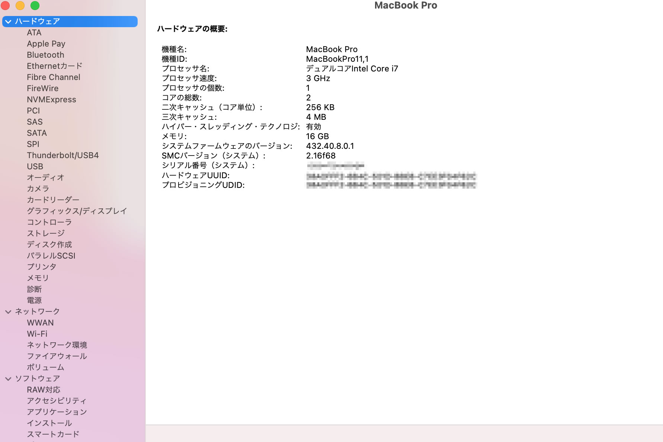The height and width of the screenshot is (442, 663).
Task: Collapse the ネットワーク section chevron
Action: coord(8,312)
